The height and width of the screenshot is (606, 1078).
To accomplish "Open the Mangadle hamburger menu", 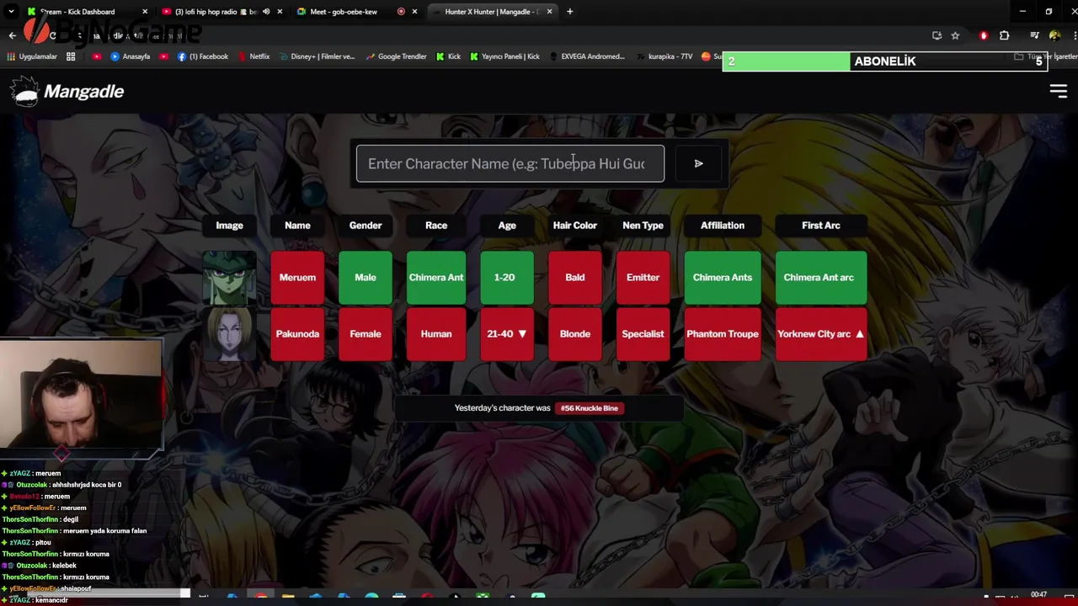I will (1059, 91).
